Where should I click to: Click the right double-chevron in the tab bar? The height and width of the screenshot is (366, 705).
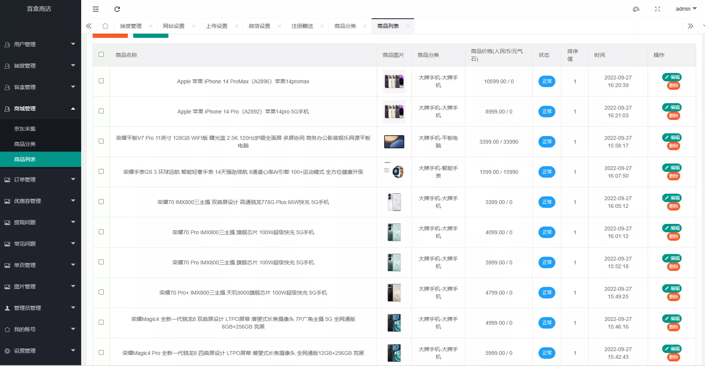(x=691, y=26)
